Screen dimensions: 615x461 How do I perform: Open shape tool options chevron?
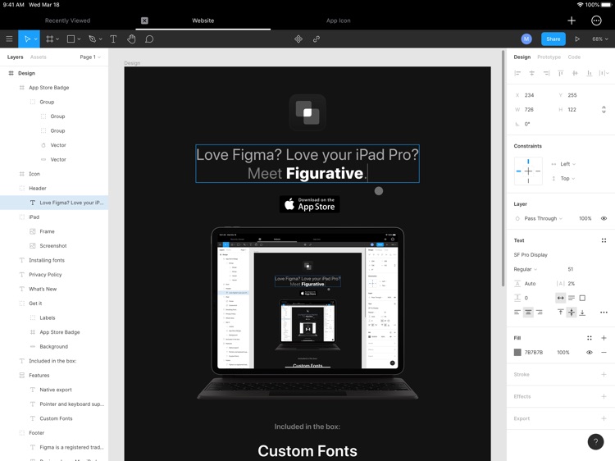[80, 39]
